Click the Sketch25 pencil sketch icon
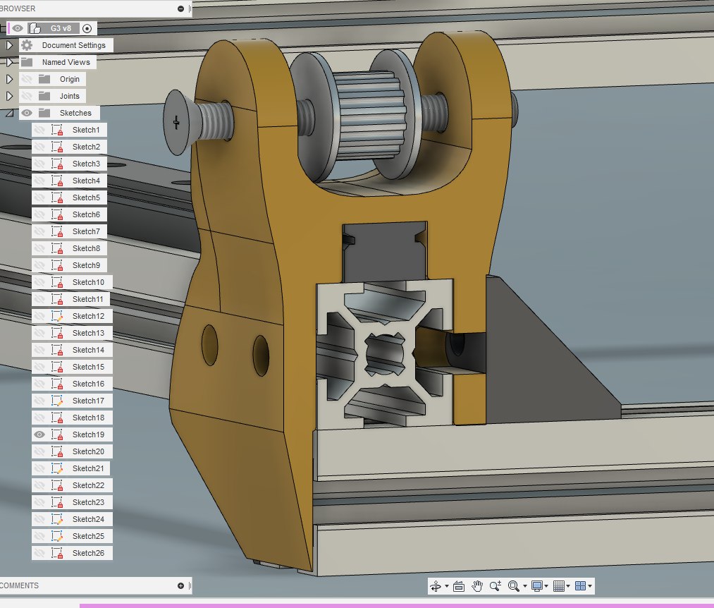The image size is (714, 608). (57, 536)
